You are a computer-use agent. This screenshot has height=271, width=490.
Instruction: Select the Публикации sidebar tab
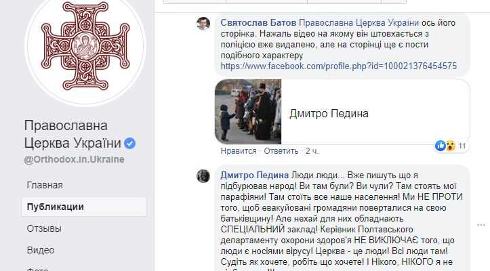coord(84,207)
